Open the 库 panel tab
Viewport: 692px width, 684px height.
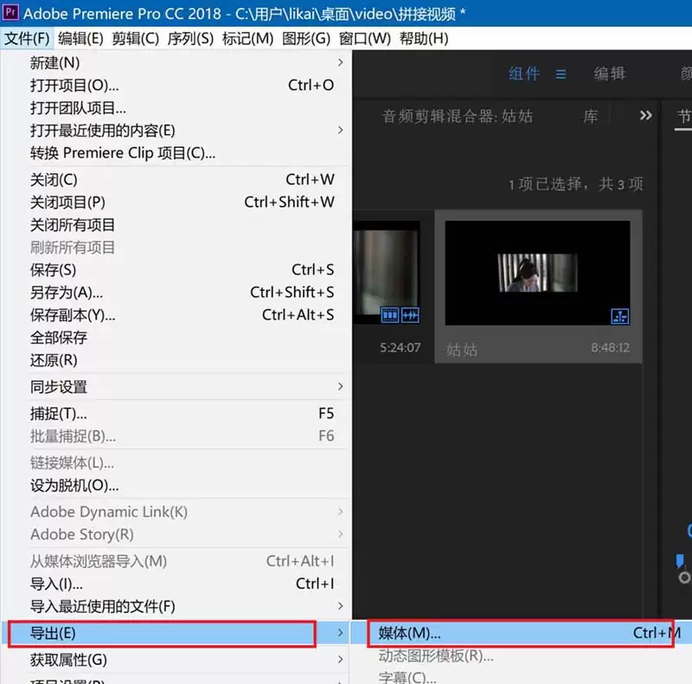click(x=590, y=117)
